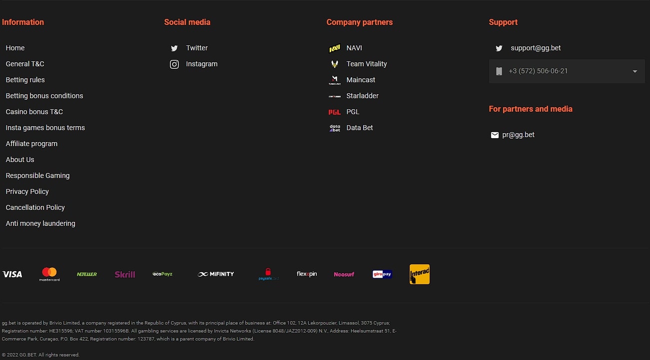Email support@gg.bet address link
650x360 pixels.
(536, 48)
